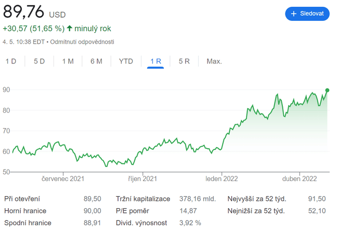The image size is (338, 231).
Task: Click the leden 2022 axis label
Action: [222, 178]
